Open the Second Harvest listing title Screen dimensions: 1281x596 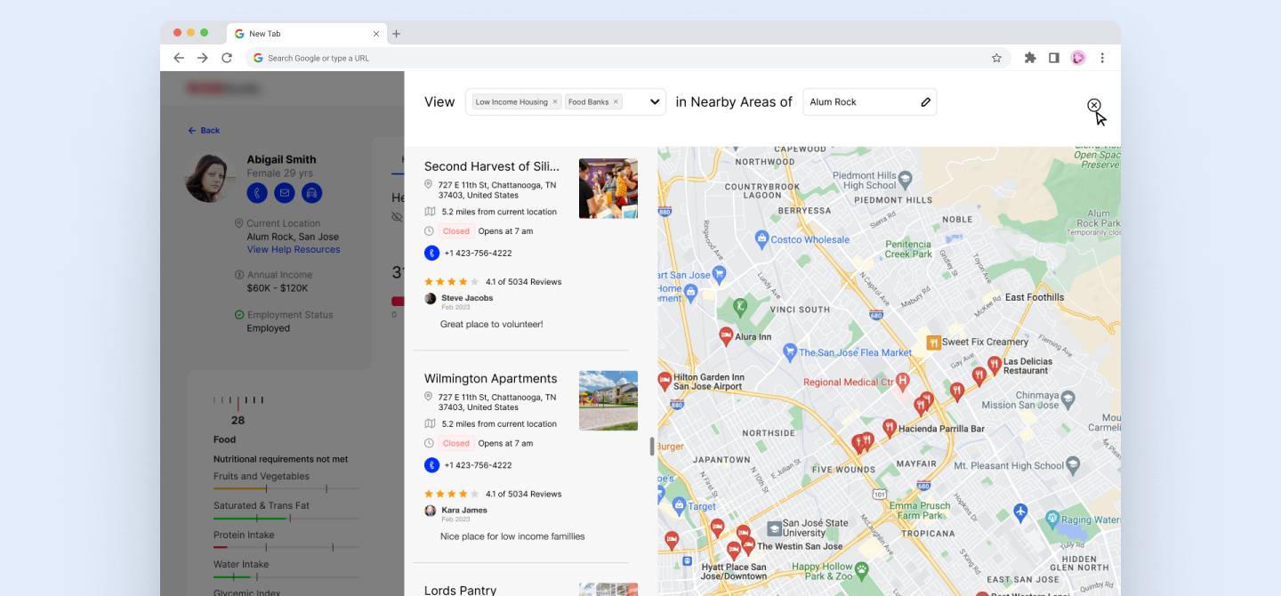(492, 166)
